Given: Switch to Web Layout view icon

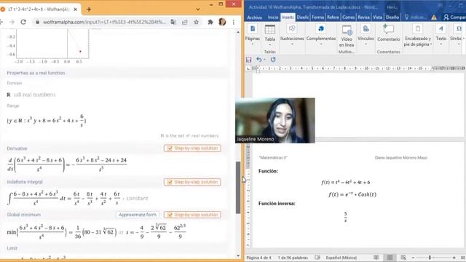Looking at the screenshot, I should (x=403, y=258).
